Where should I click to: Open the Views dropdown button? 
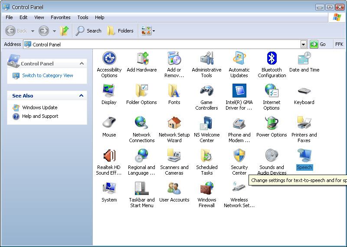click(x=148, y=31)
